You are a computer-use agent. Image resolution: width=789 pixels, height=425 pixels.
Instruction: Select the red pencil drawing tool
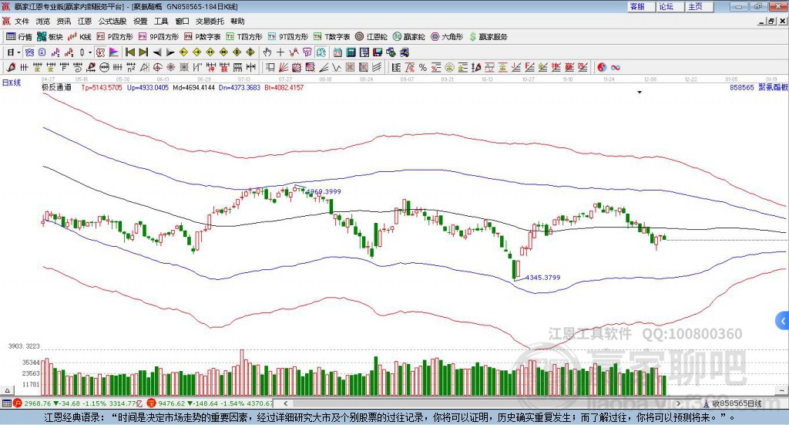coord(11,67)
